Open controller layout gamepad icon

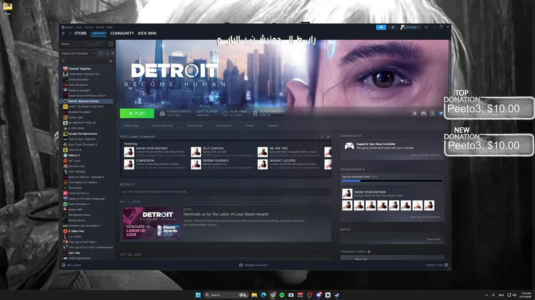(x=423, y=113)
